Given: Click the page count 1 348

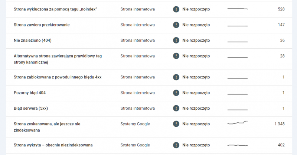Looking at the screenshot, I should pos(279,124).
